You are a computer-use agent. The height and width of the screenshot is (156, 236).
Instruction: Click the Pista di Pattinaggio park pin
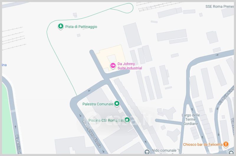click(61, 26)
